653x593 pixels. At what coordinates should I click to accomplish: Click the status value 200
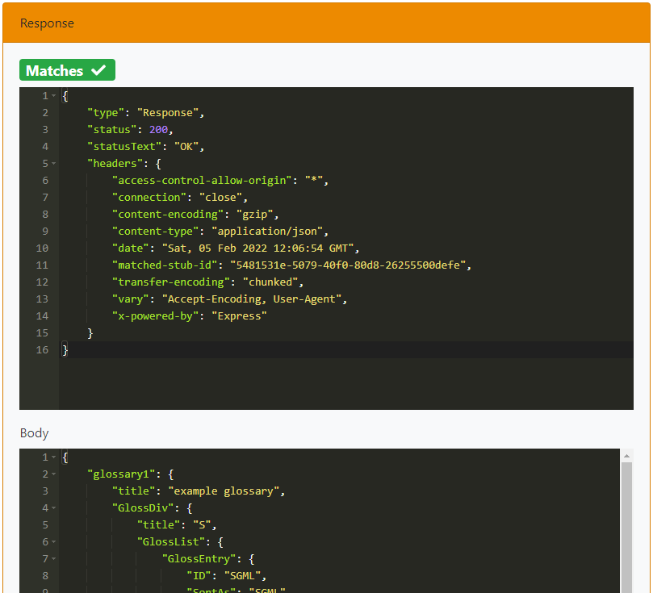coord(158,130)
